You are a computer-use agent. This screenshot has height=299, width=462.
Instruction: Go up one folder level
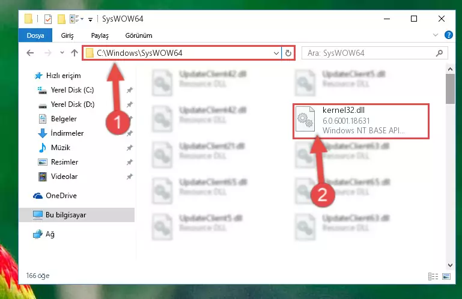74,53
